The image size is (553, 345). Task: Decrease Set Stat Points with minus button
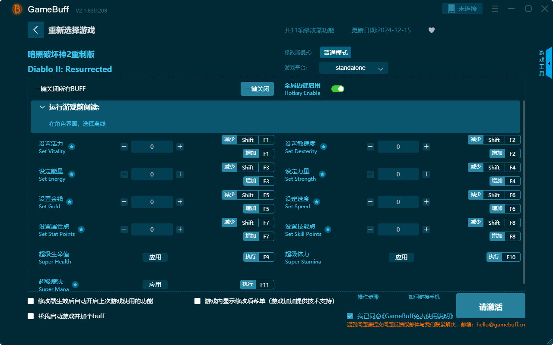click(124, 229)
